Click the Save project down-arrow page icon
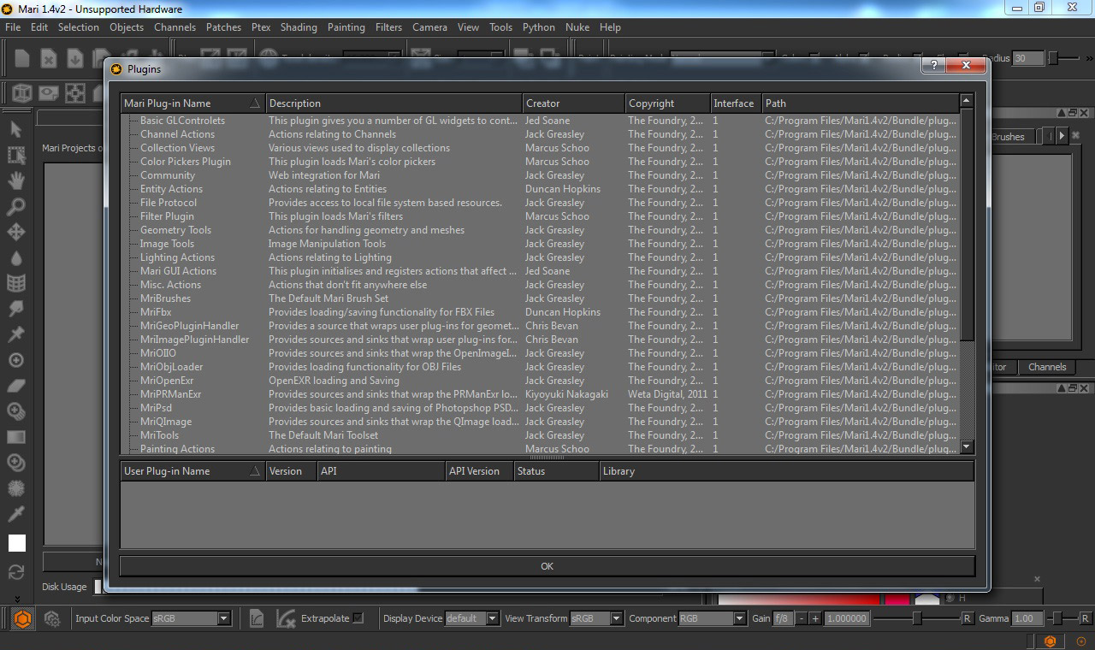This screenshot has width=1095, height=650. (x=74, y=58)
